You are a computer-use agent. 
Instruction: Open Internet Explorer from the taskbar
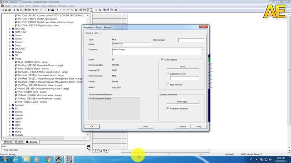[x=16, y=159]
